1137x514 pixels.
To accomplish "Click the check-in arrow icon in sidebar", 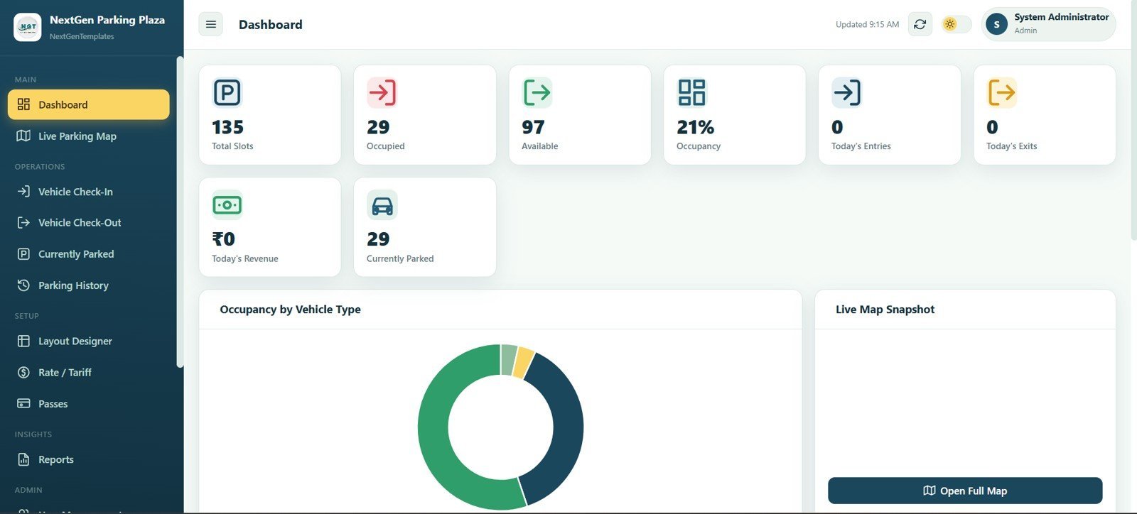I will (x=23, y=192).
